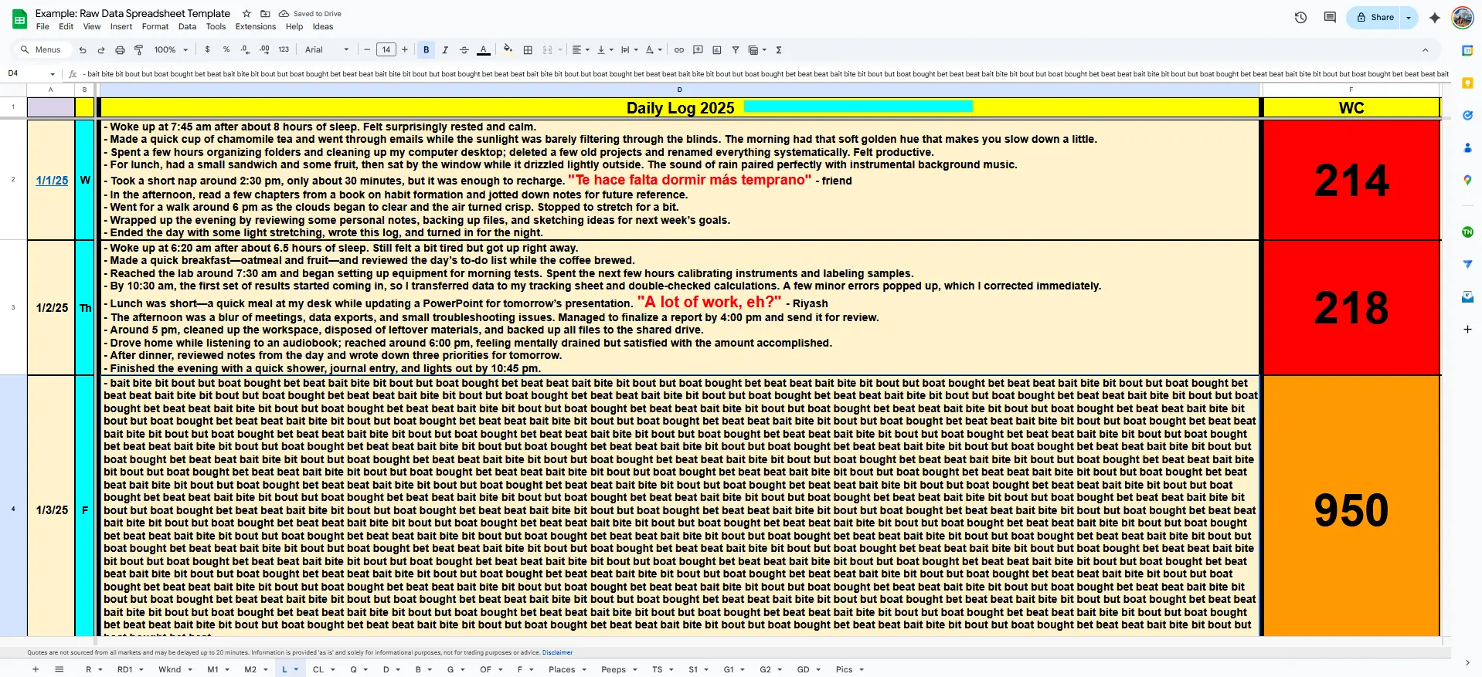Open the Extensions menu

pos(255,26)
